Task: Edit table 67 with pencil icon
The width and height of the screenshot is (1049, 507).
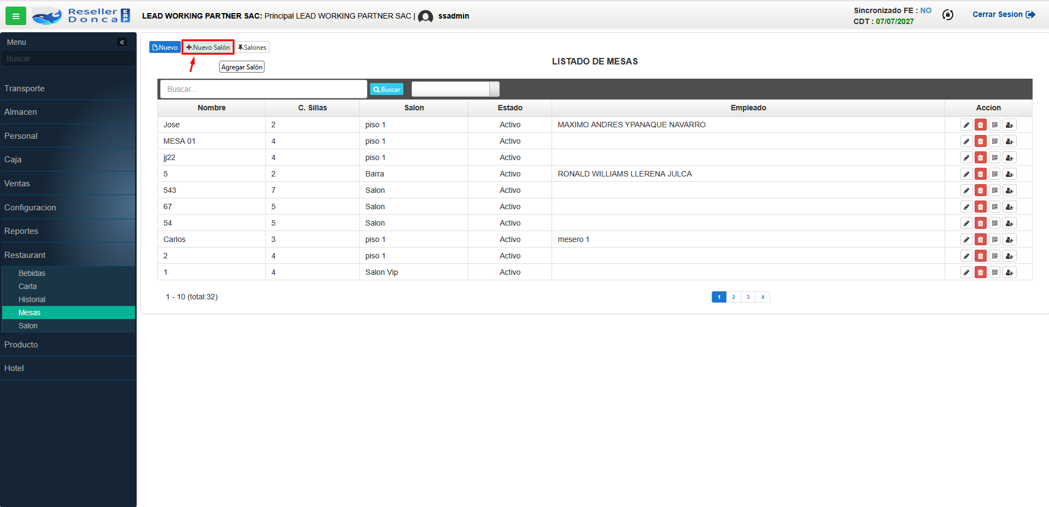Action: pos(966,207)
